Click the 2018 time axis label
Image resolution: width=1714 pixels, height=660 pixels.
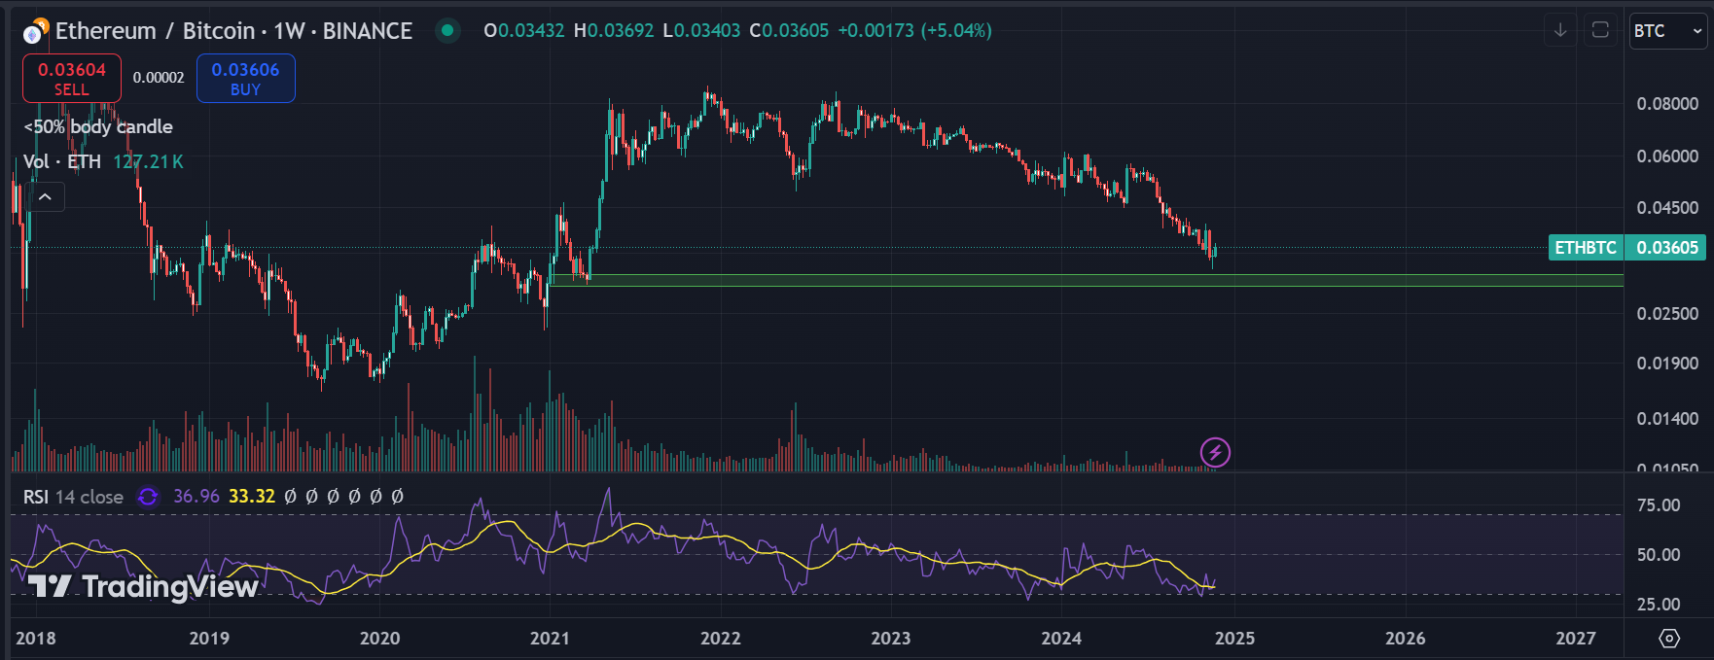coord(36,639)
